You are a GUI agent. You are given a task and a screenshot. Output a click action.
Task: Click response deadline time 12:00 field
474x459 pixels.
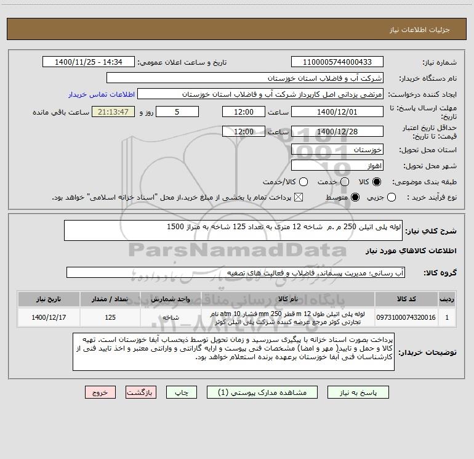pos(244,112)
